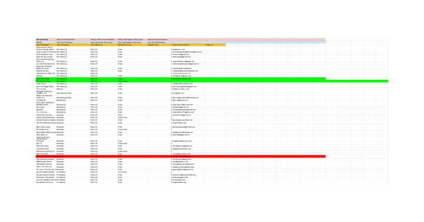Click the Type Of Business header cell

point(73,45)
